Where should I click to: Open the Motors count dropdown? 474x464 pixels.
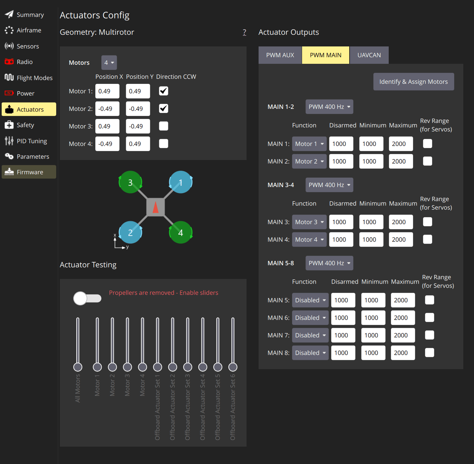tap(109, 62)
